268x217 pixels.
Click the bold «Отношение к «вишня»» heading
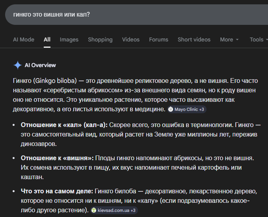click(x=57, y=158)
